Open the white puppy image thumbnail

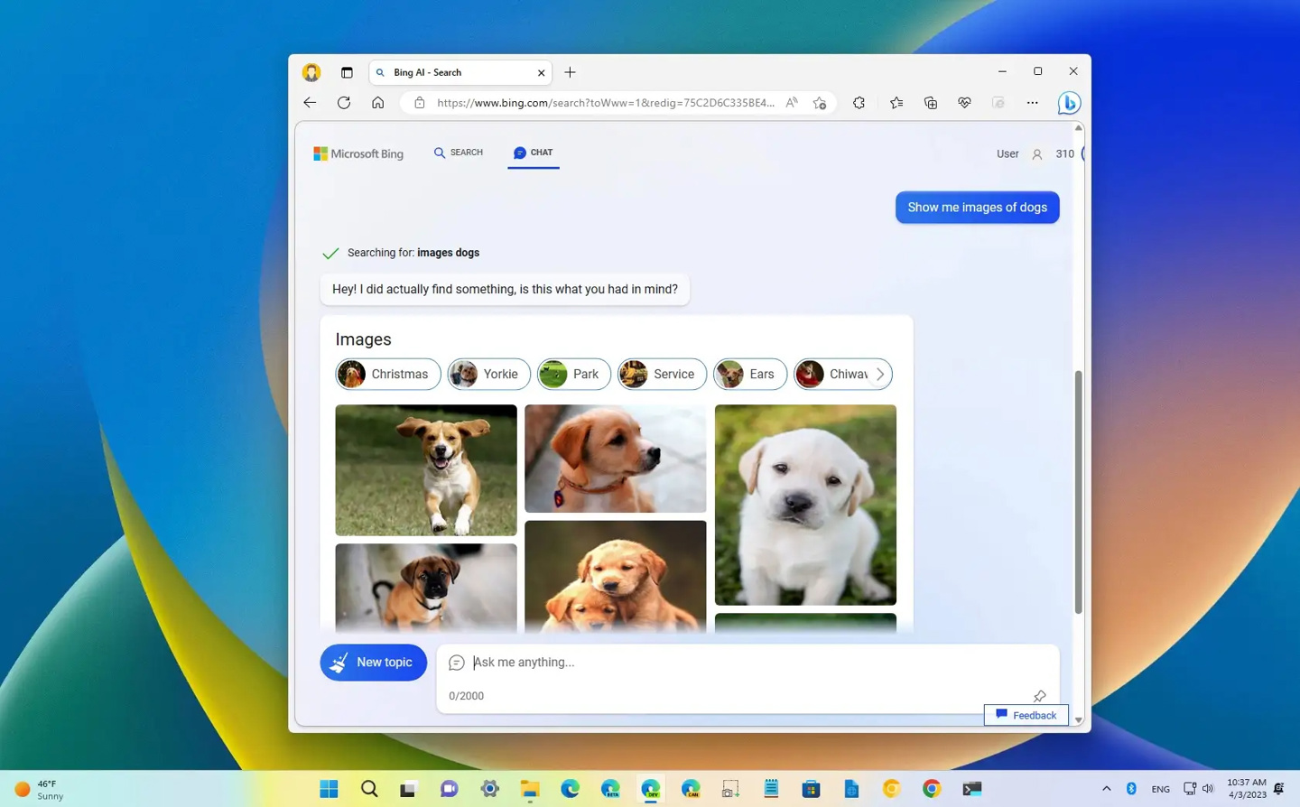[805, 505]
